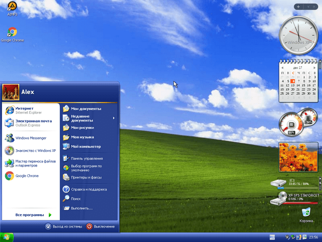Open Панель управления
322x242 pixels.
[x=90, y=158]
